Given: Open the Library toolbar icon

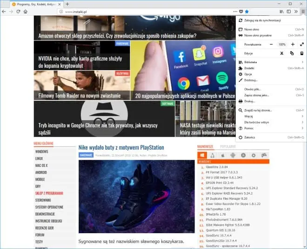Looking at the screenshot, I should 281,12.
